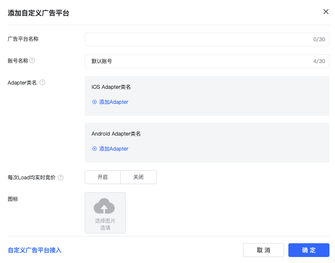Viewport: 335px width, 263px height.
Task: Open the help tooltip for 每次Load均实时竞价
Action: coord(61,177)
